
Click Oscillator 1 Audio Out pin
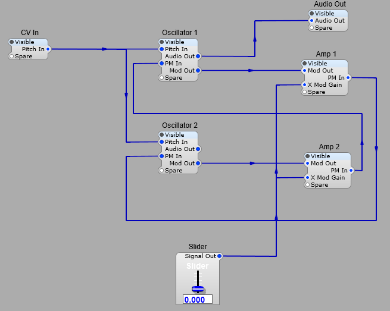pyautogui.click(x=198, y=56)
